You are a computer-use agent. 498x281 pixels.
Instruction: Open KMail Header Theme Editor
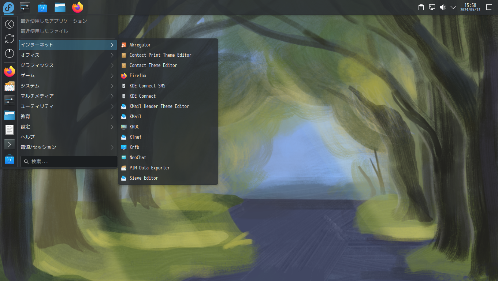click(x=168, y=106)
